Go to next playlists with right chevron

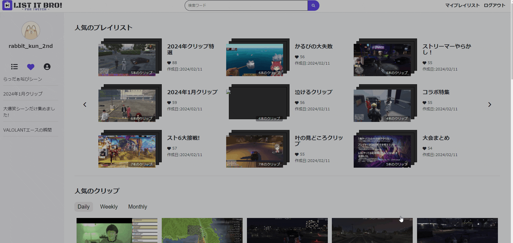click(x=490, y=104)
